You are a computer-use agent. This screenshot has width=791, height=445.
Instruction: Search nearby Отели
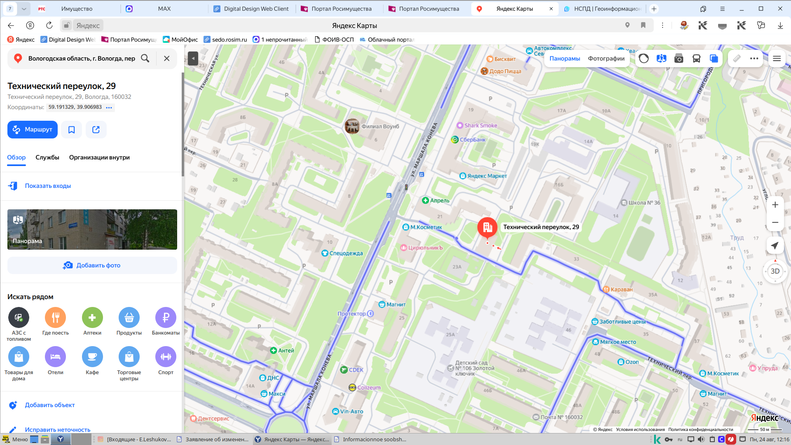(x=56, y=361)
